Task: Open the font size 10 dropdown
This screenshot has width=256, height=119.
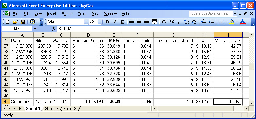Action: [x=99, y=22]
